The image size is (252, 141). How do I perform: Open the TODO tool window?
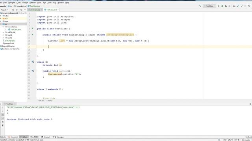coord(34,137)
